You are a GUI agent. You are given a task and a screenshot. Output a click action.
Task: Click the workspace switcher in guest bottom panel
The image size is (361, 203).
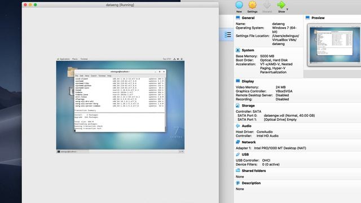pyautogui.click(x=181, y=152)
